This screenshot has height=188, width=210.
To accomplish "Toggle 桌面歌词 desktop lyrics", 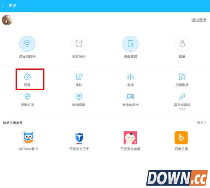I will pyautogui.click(x=130, y=44).
